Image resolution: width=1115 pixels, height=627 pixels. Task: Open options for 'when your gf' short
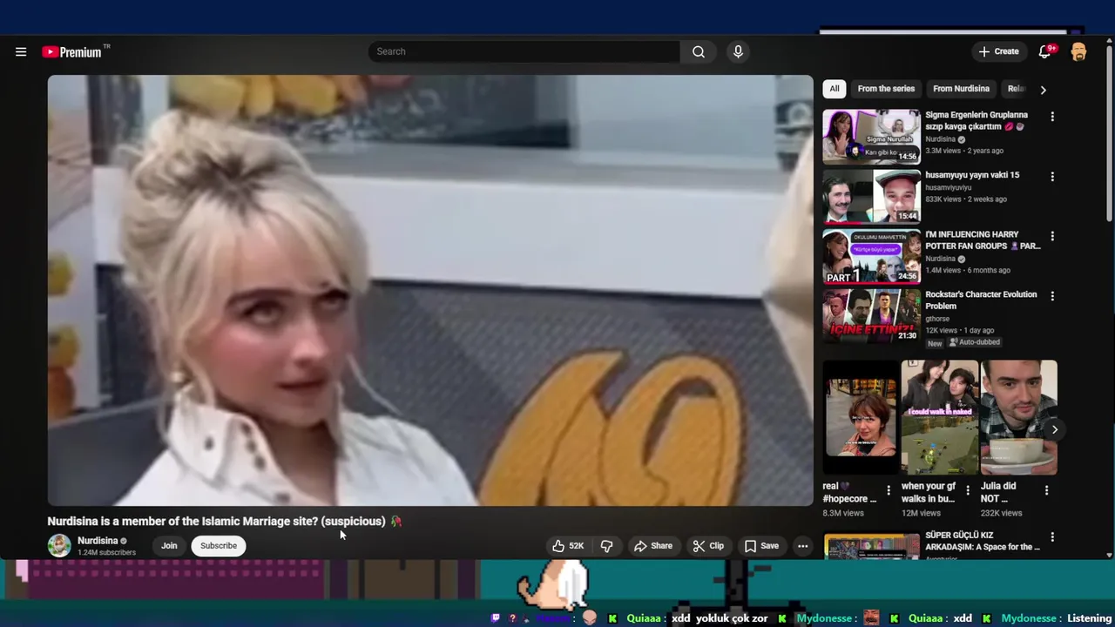[x=968, y=490]
